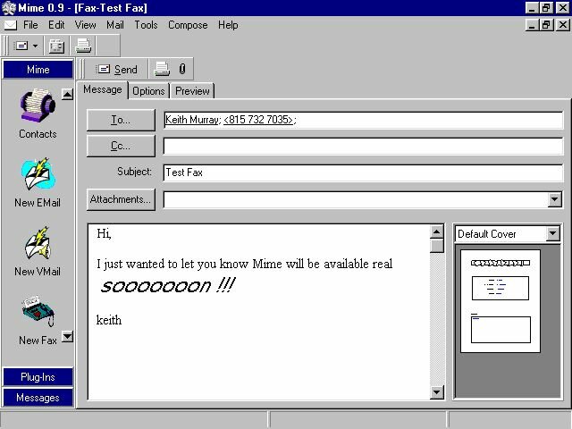
Task: Click the Send button
Action: [x=117, y=69]
